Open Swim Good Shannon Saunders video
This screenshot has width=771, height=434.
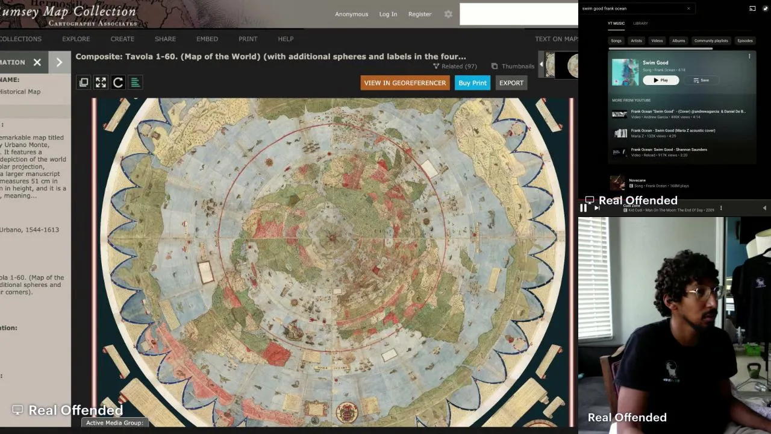[x=682, y=153]
